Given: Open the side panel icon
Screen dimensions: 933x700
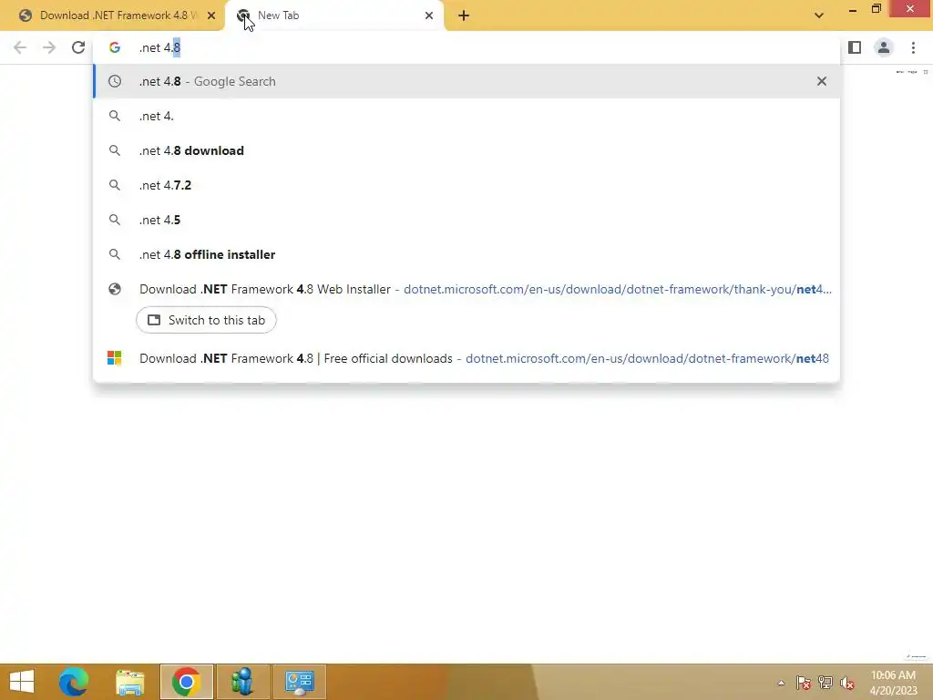Looking at the screenshot, I should 855,47.
